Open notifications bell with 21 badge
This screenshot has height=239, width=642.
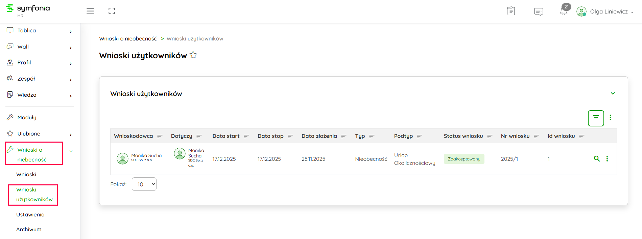tap(564, 11)
